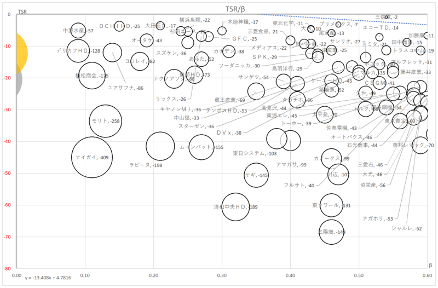The image size is (438, 288).
Task: Click the label 東海エレ, -45
Action: (282, 116)
